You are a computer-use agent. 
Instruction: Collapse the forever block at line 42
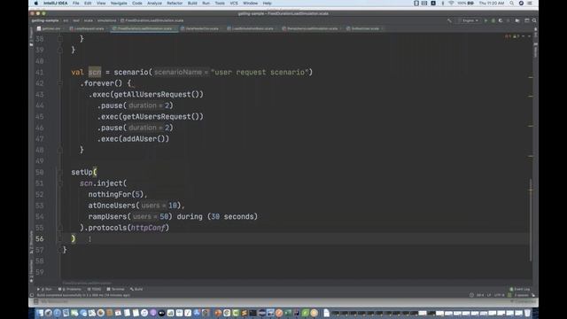60,83
